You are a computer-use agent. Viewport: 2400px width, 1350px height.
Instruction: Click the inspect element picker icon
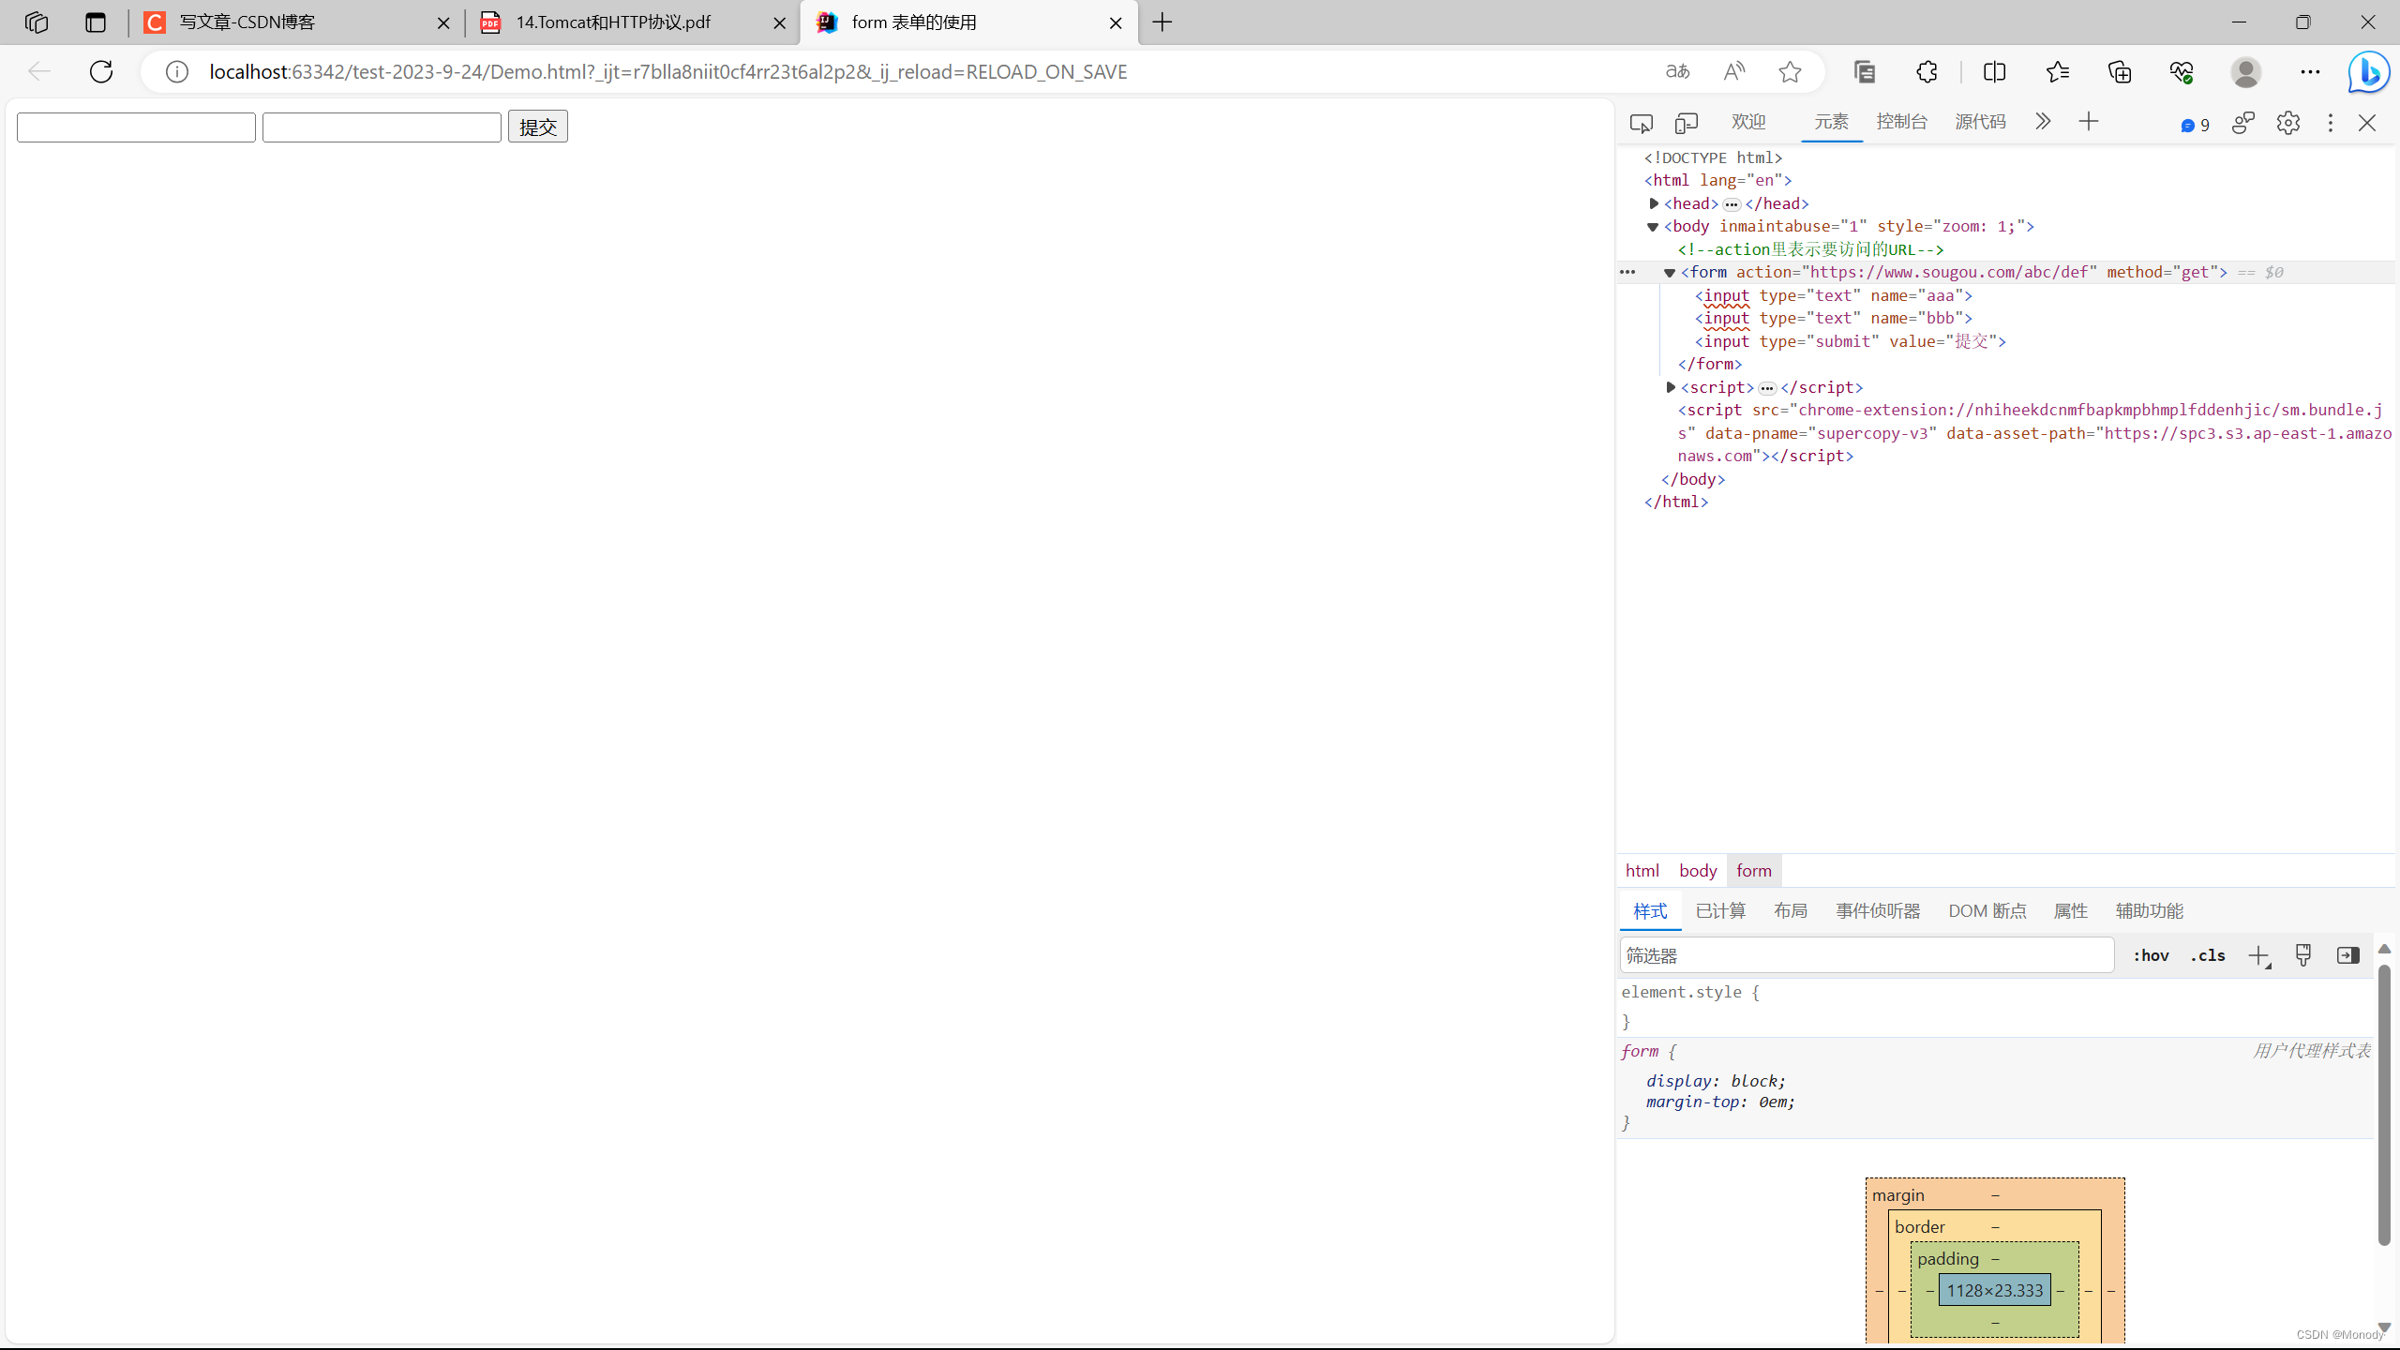[1641, 123]
